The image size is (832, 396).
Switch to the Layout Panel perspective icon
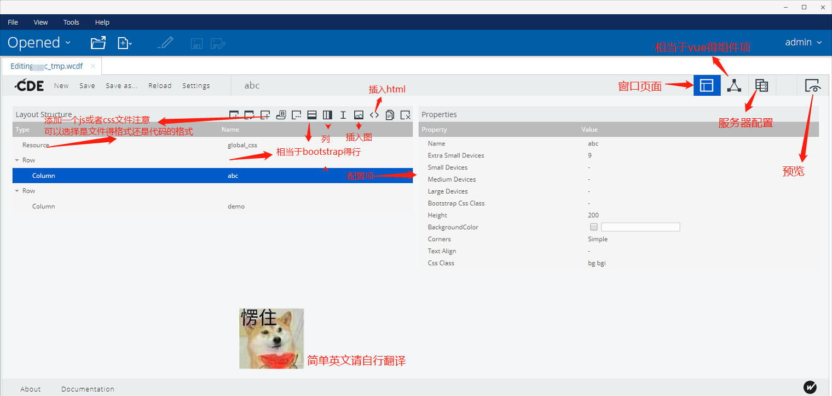707,85
